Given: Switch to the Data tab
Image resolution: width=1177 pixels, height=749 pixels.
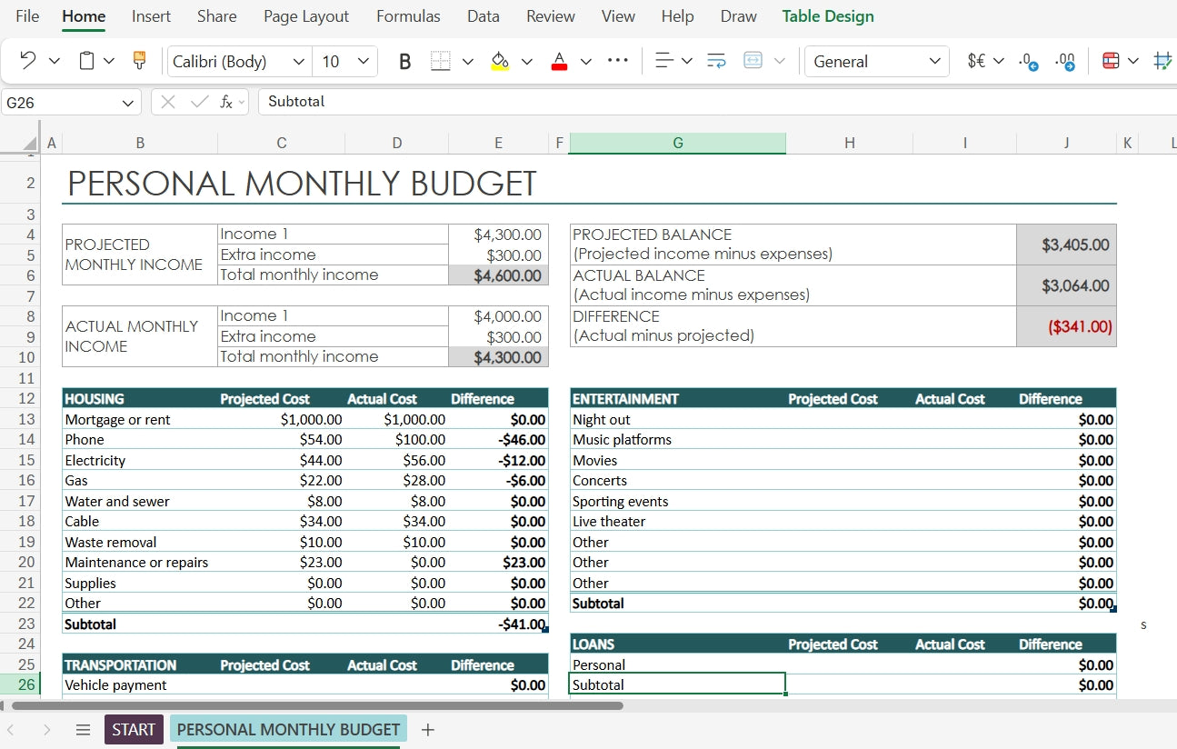Looking at the screenshot, I should click(x=484, y=16).
